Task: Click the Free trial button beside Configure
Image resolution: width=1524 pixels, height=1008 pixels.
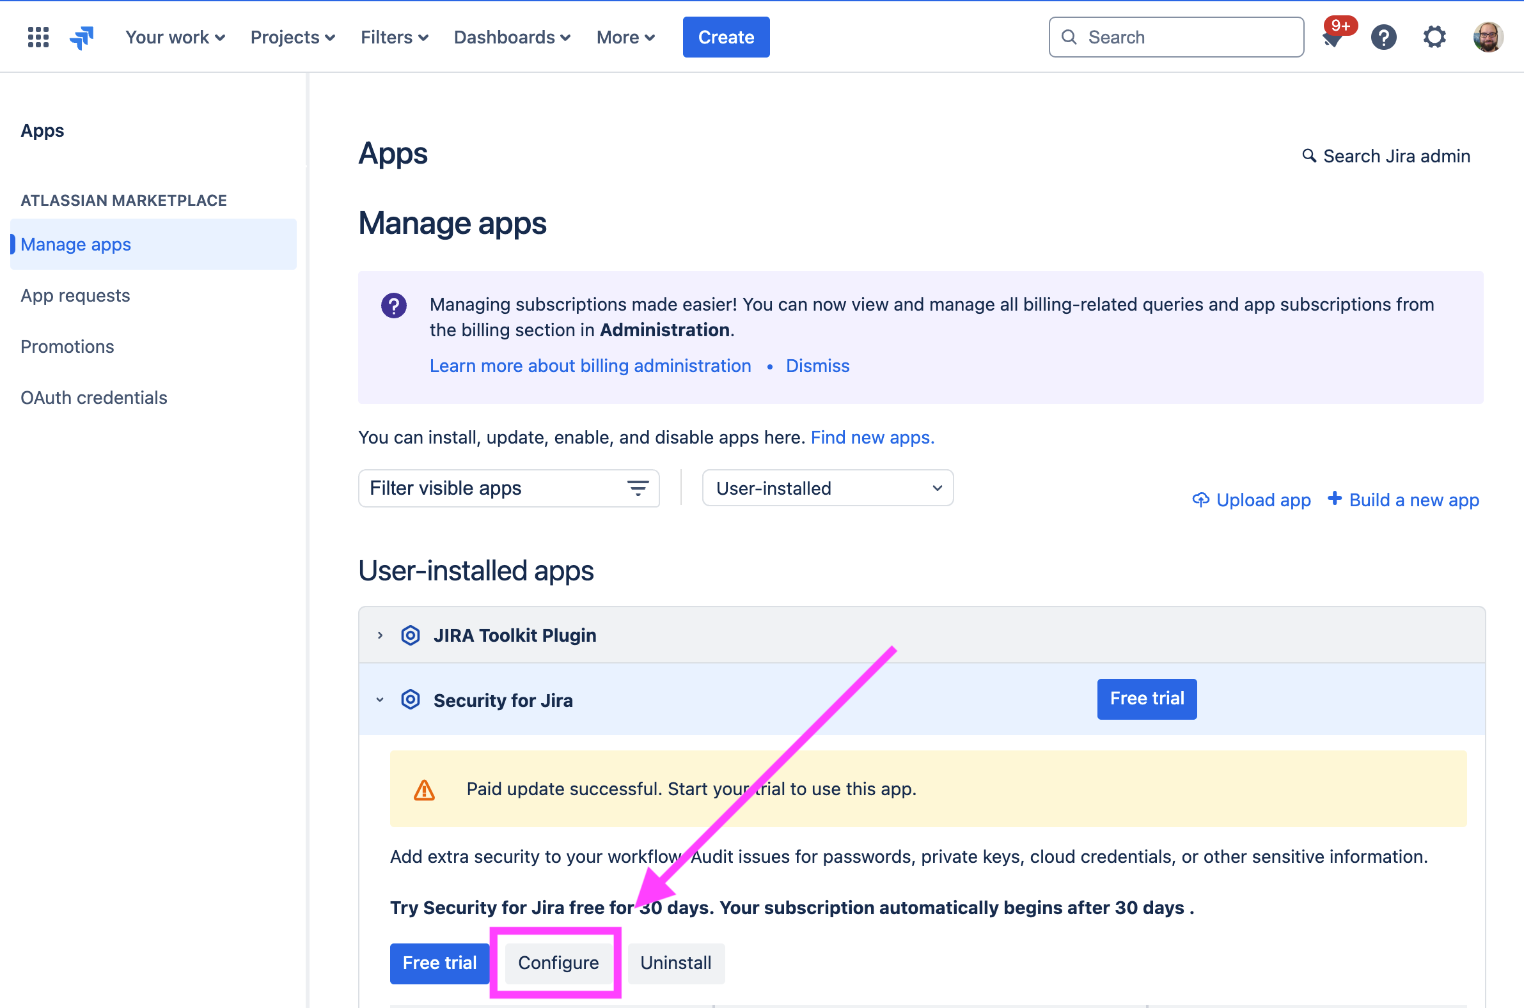Action: point(439,963)
